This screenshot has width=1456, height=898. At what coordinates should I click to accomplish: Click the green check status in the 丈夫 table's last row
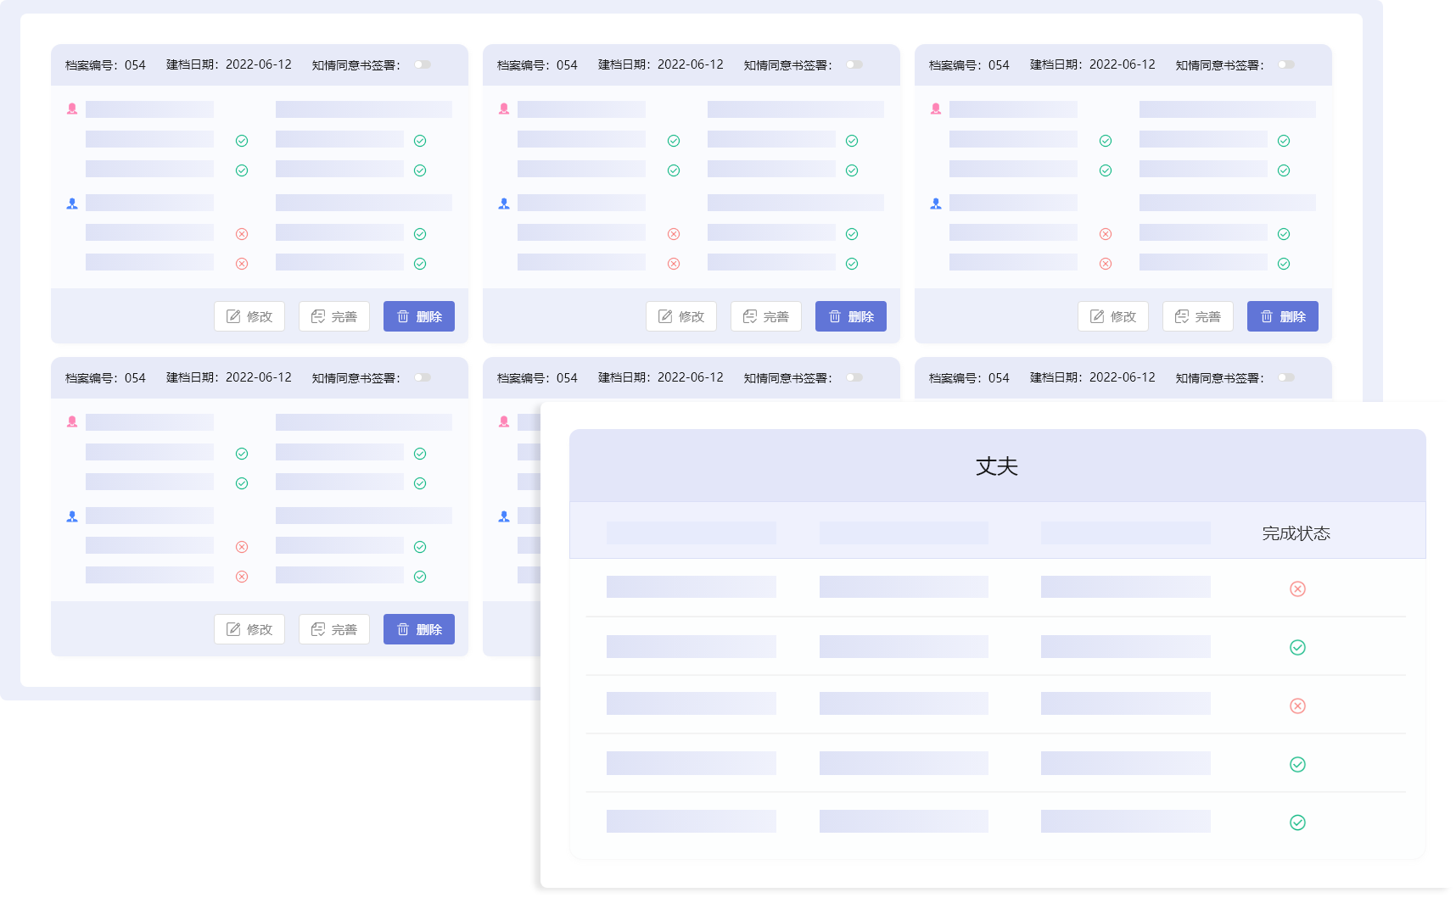click(1297, 823)
